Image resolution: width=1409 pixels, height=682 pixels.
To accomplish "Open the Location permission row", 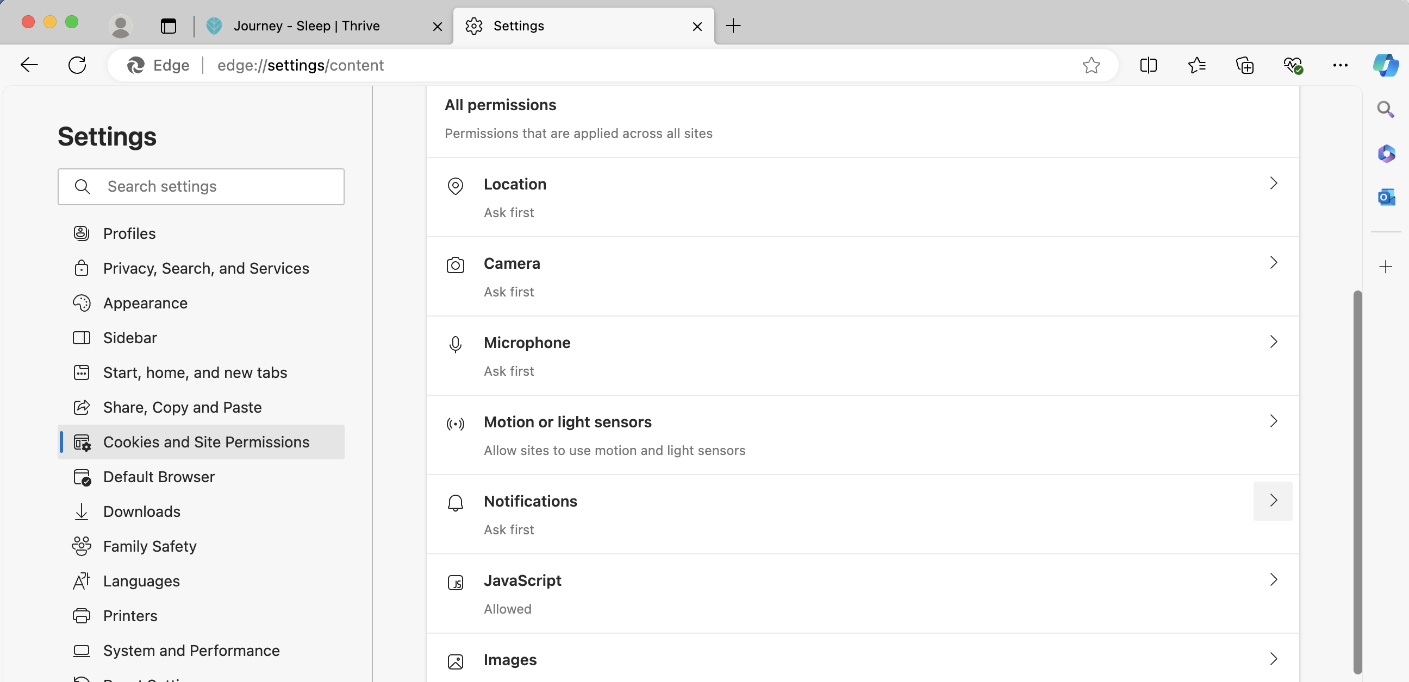I will [x=863, y=197].
